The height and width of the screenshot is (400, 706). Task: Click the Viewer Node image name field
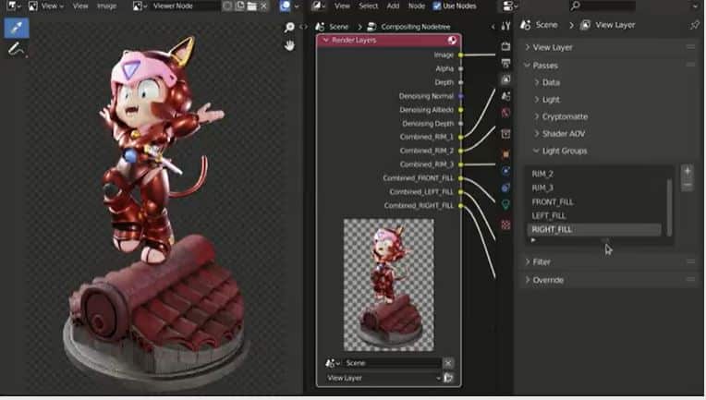point(185,6)
